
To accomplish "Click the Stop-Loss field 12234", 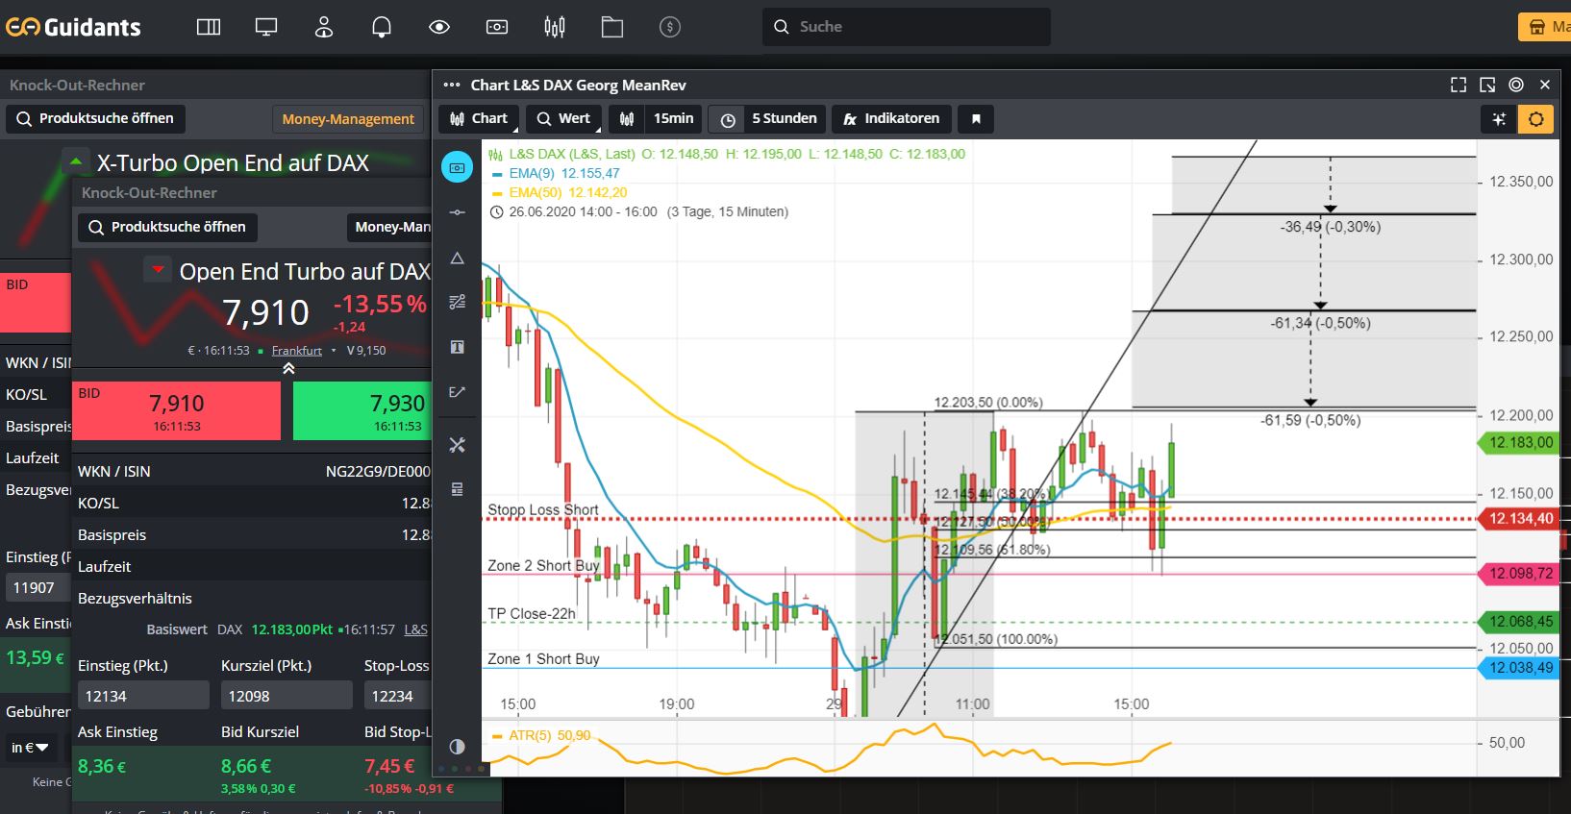I will click(397, 696).
